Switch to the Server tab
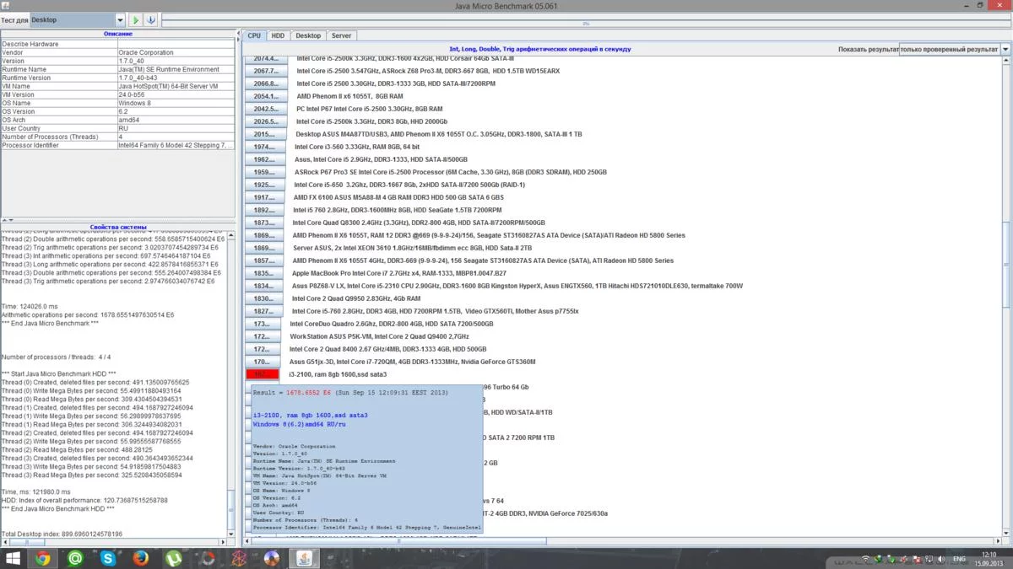 coord(342,35)
